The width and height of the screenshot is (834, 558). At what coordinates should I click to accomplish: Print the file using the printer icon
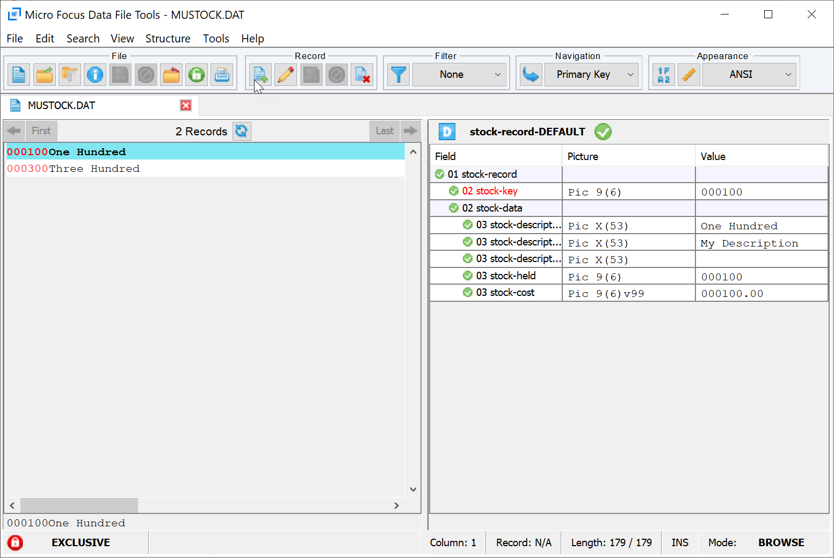(x=222, y=75)
